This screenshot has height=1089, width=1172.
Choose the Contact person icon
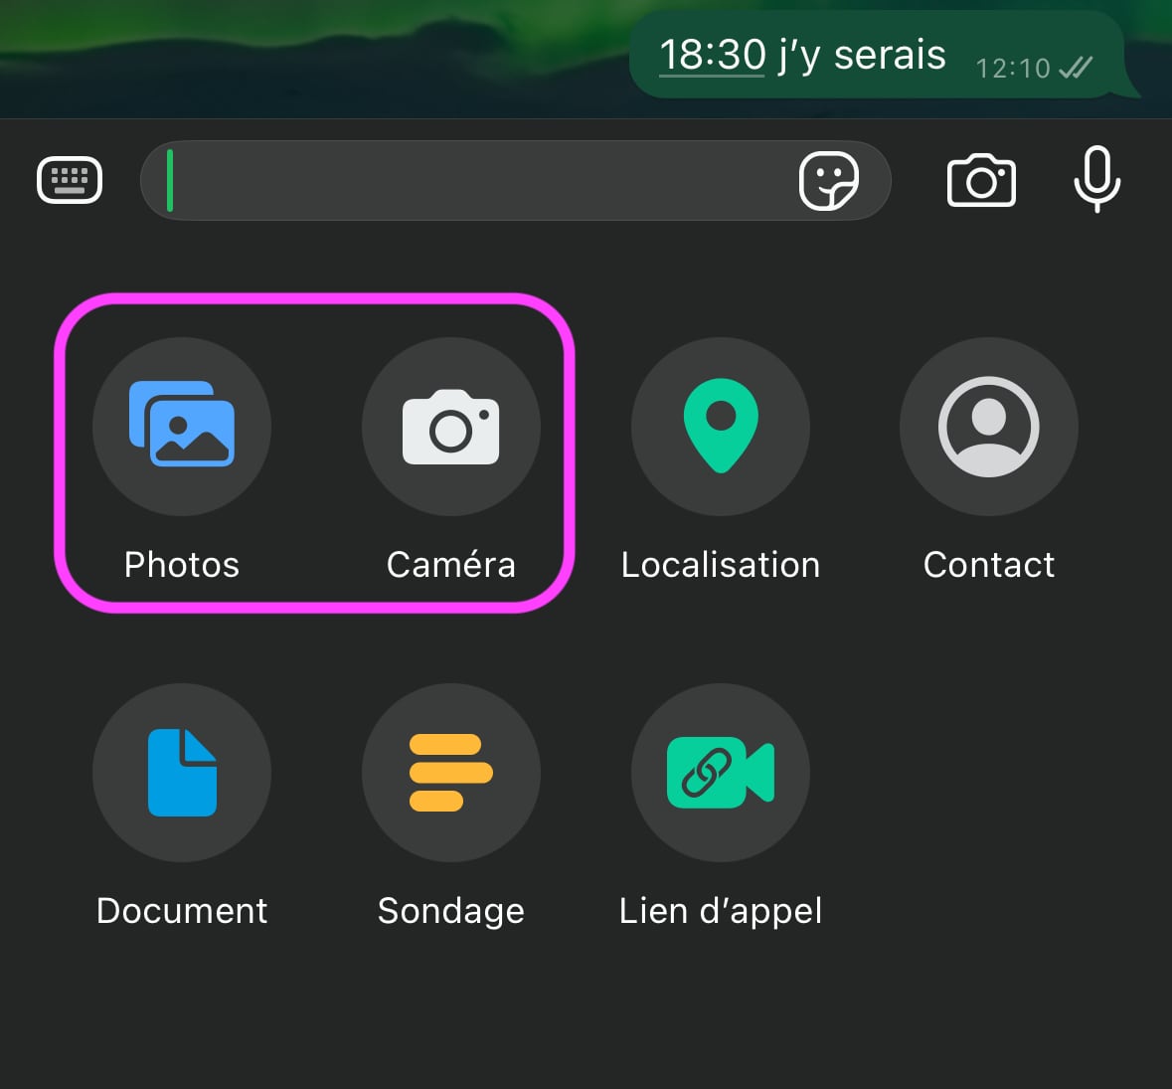click(988, 426)
